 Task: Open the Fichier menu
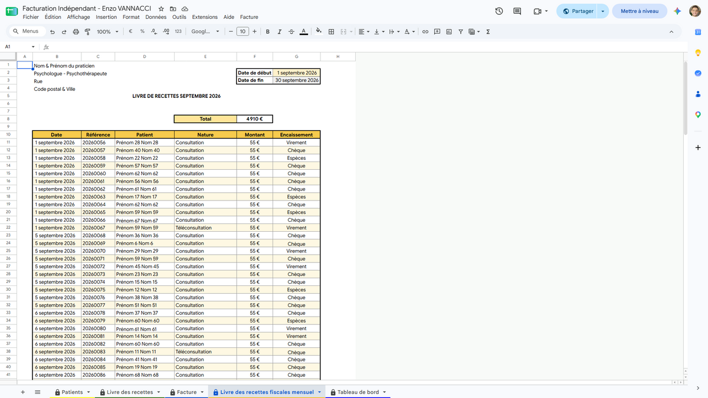[31, 17]
